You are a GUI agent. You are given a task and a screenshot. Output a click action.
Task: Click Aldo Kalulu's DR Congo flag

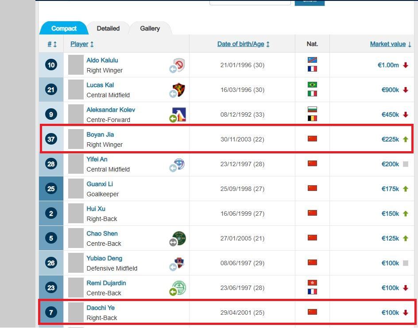click(312, 60)
